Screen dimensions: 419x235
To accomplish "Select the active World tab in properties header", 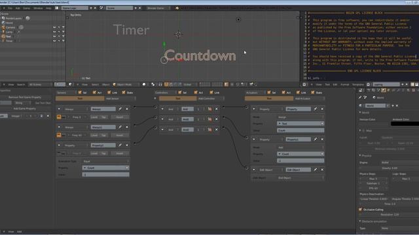I will coord(384,91).
